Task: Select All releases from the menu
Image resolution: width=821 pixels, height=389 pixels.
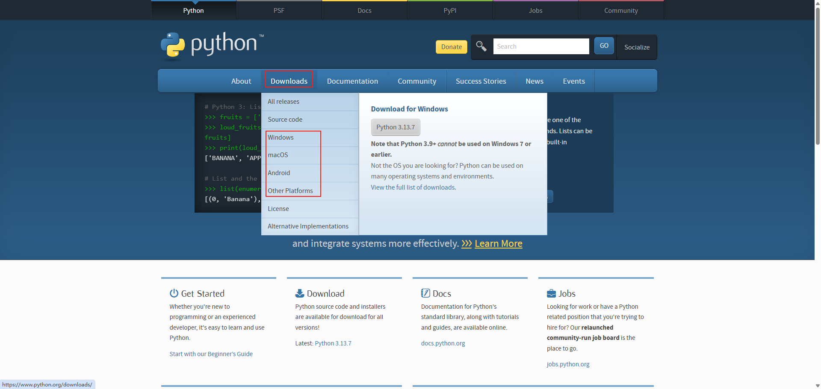Action: click(x=284, y=102)
